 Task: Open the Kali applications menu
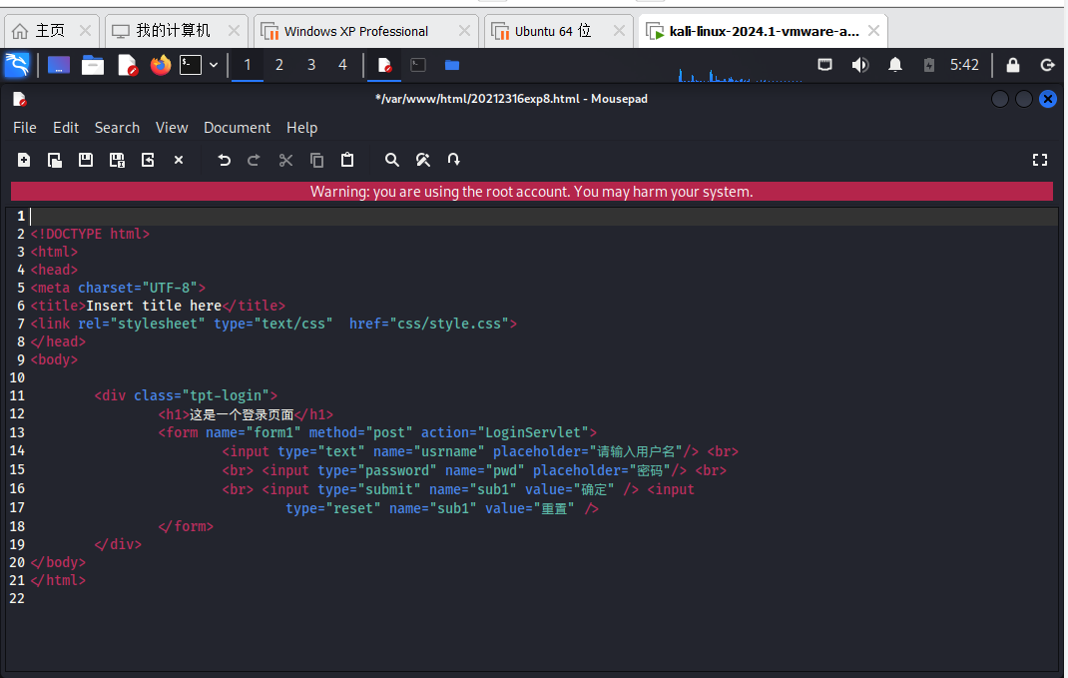click(17, 65)
